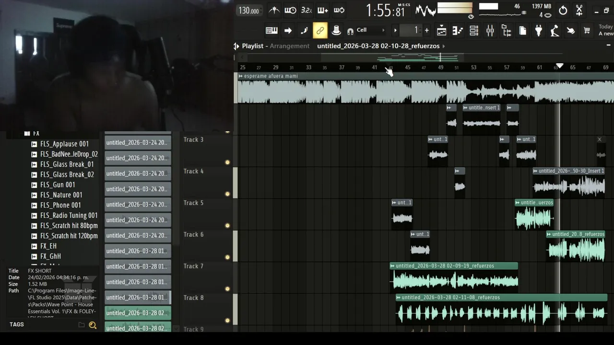
Task: Open the Mixer view
Action: click(x=490, y=30)
